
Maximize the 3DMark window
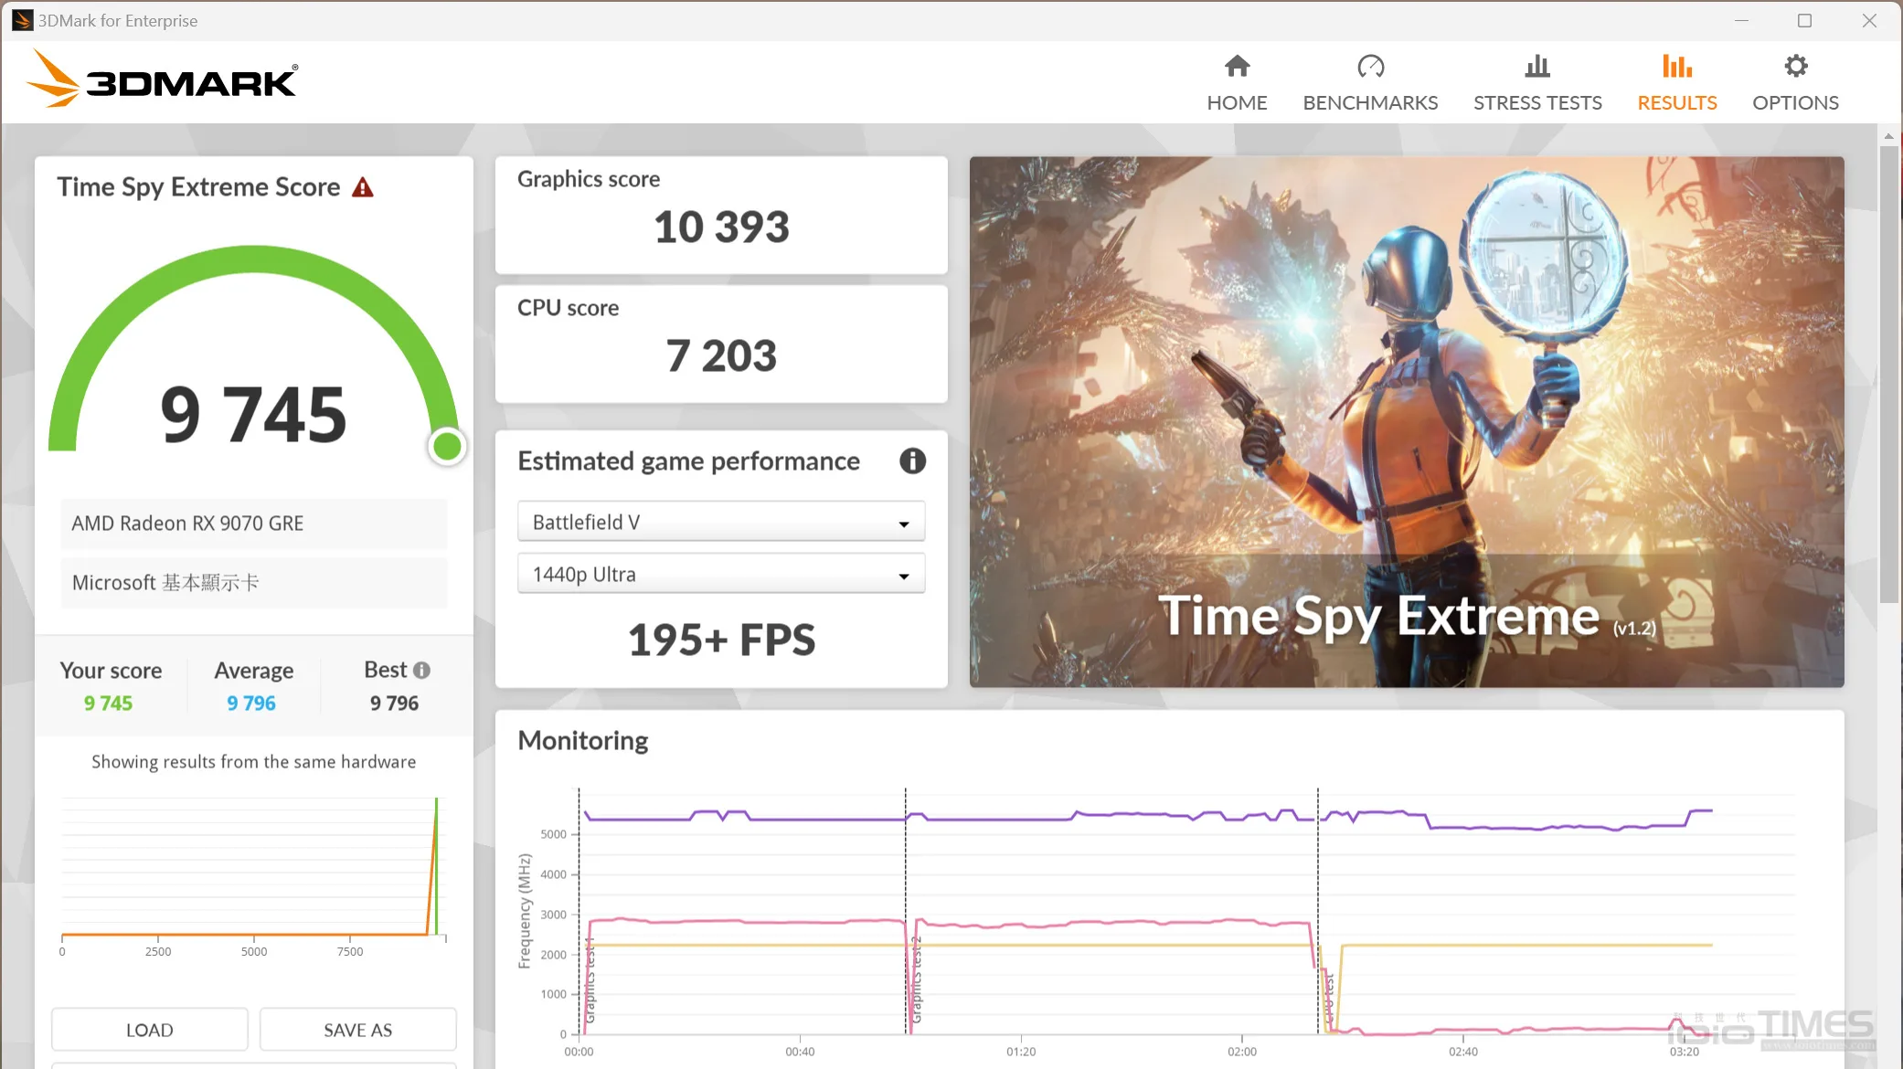(1804, 20)
